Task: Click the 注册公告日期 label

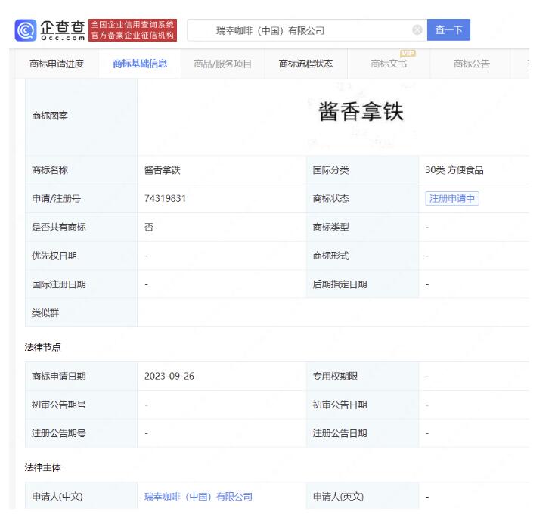Action: [340, 433]
